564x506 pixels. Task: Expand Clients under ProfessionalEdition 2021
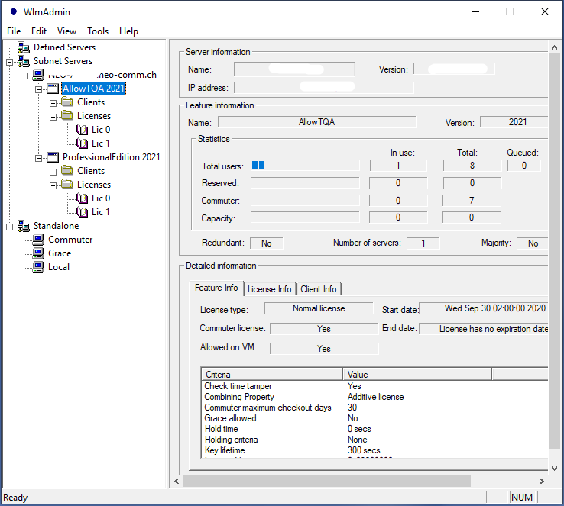point(53,172)
